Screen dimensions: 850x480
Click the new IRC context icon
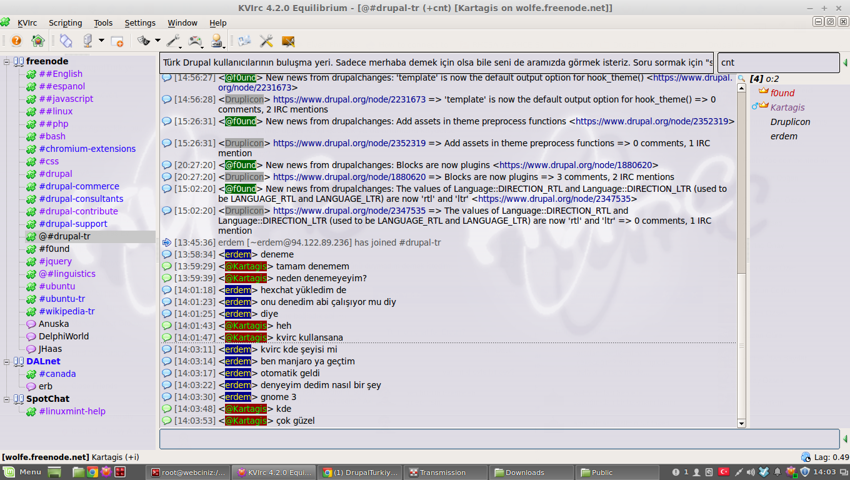(x=117, y=41)
